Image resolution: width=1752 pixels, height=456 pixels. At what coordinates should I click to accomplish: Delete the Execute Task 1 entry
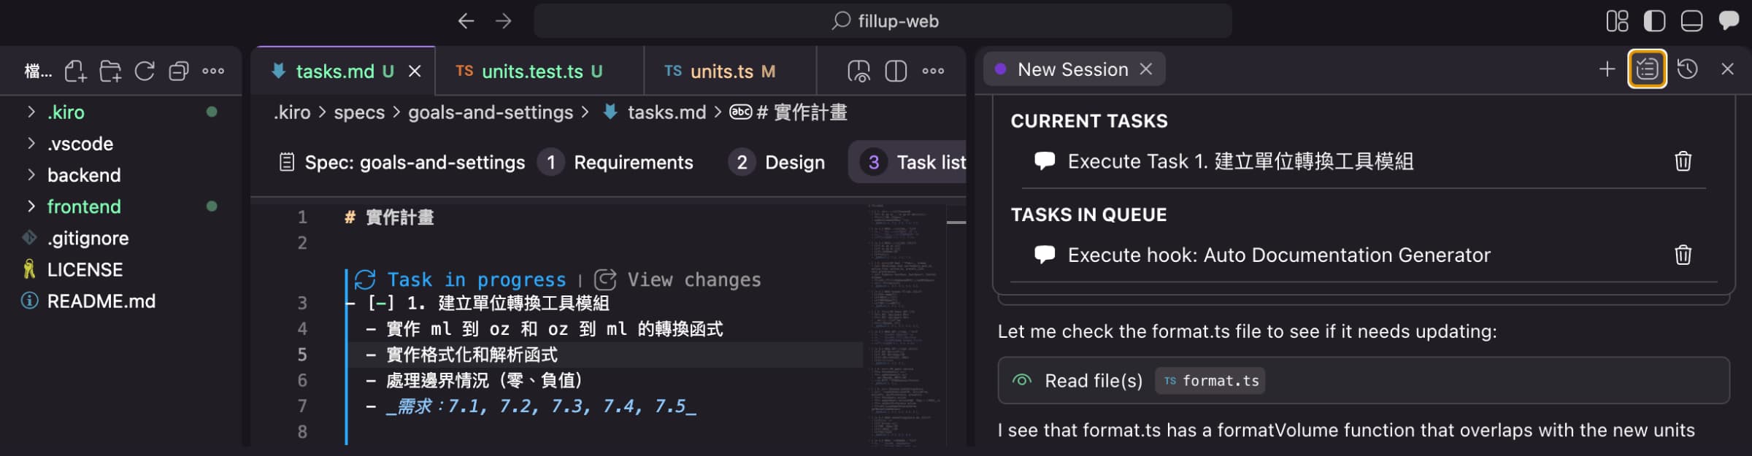1683,161
